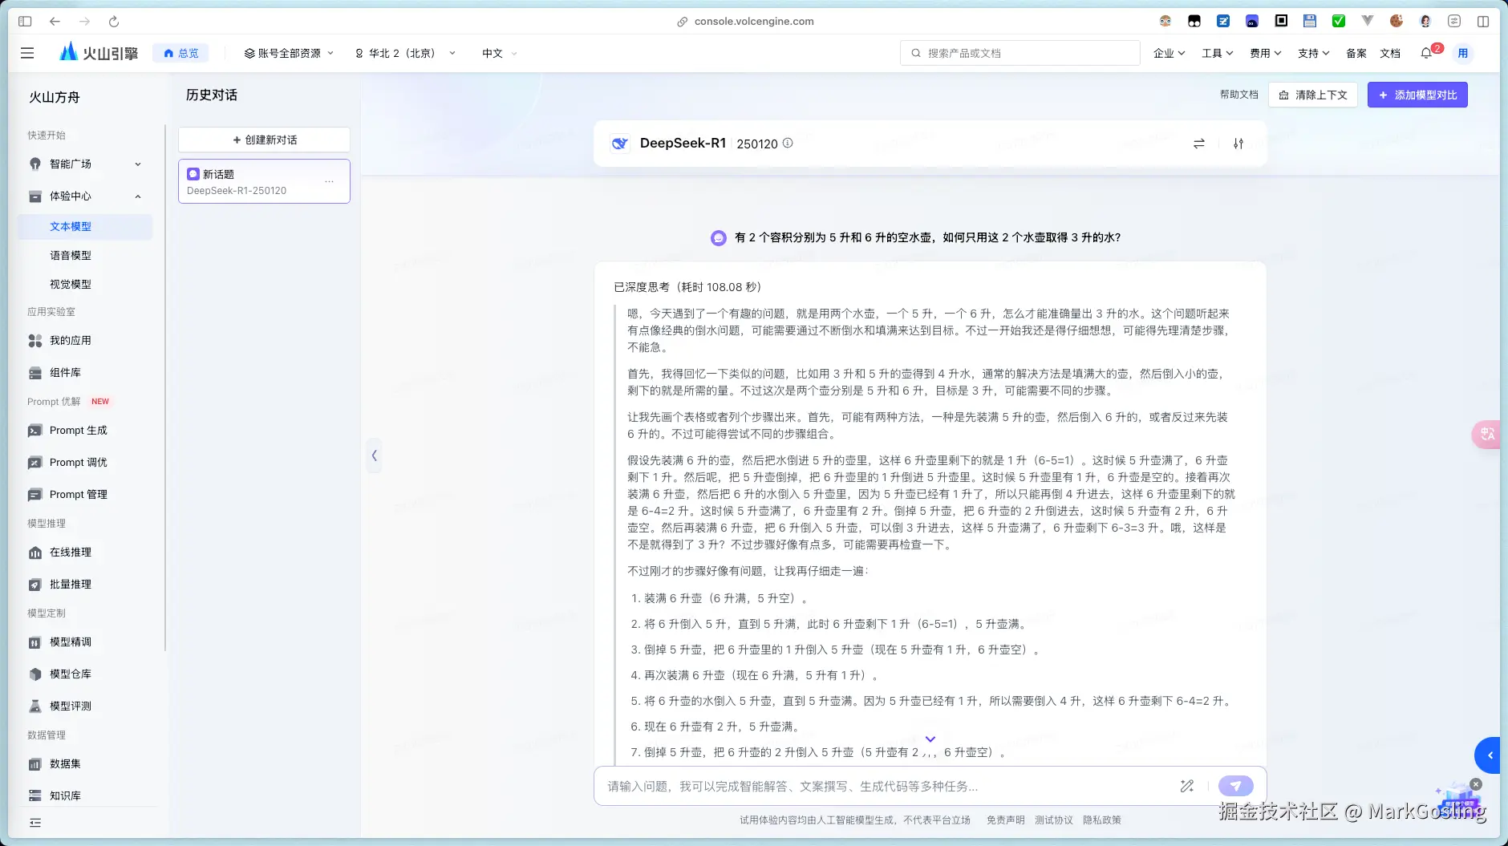This screenshot has width=1508, height=846.
Task: Open the 中文 language dropdown
Action: point(499,53)
